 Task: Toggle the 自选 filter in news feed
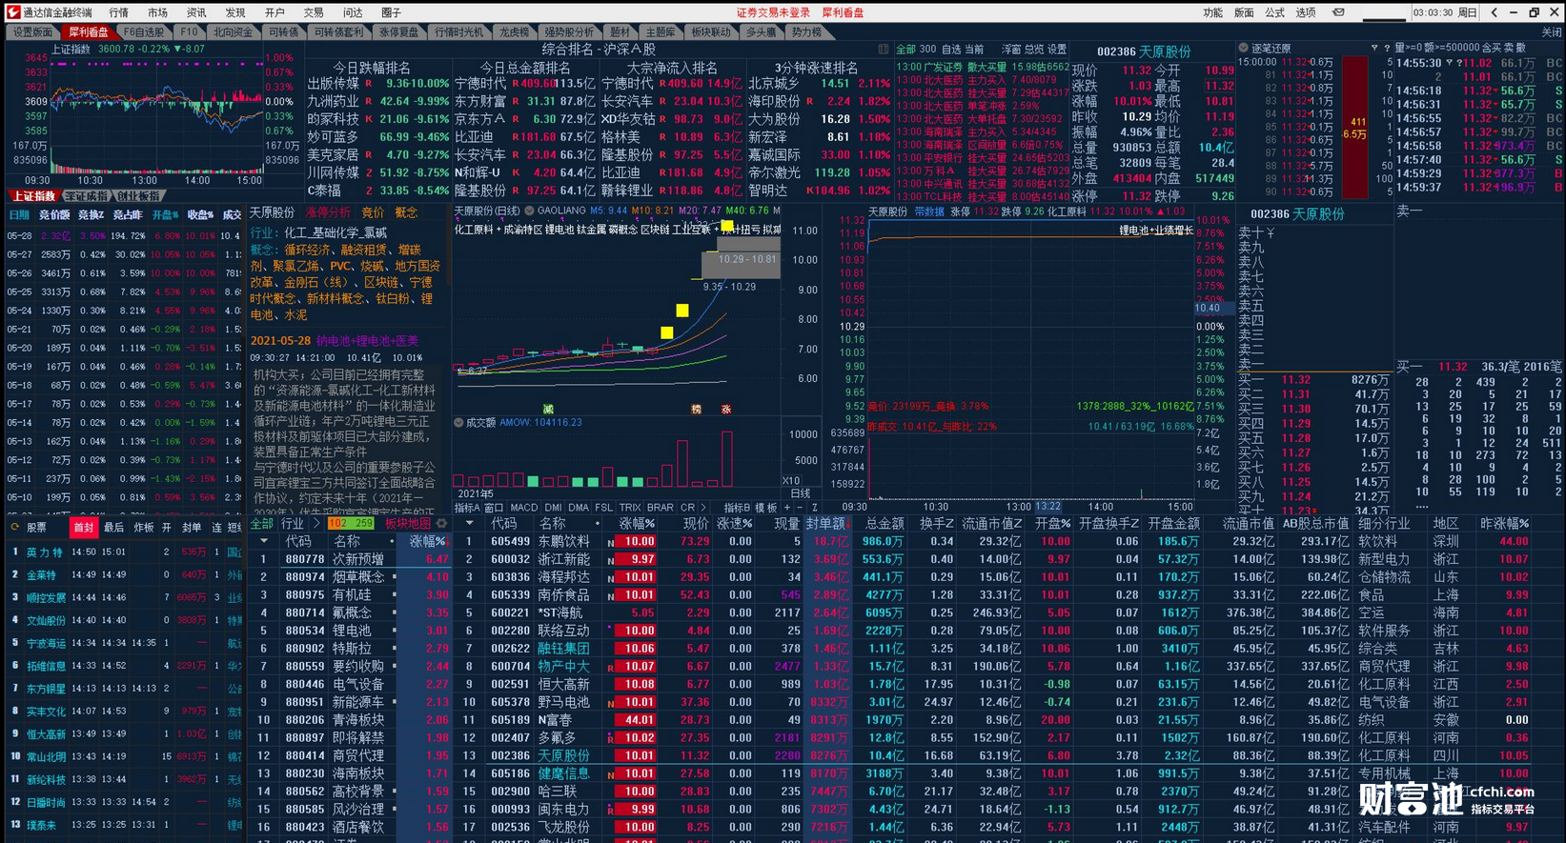click(951, 50)
